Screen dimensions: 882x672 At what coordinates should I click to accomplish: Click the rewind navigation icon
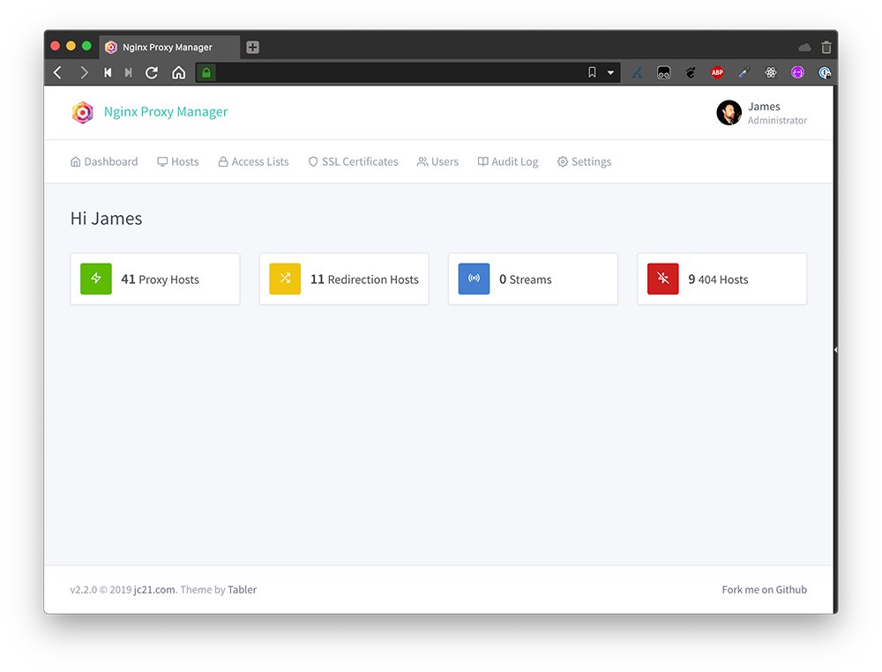pos(108,72)
